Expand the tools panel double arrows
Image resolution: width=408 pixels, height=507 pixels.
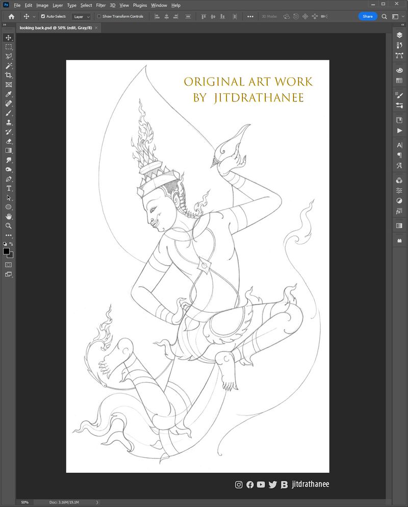coord(5,24)
